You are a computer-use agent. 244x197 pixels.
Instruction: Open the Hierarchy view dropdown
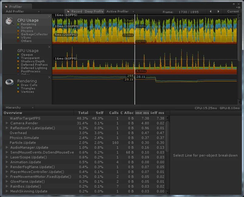(x=19, y=108)
